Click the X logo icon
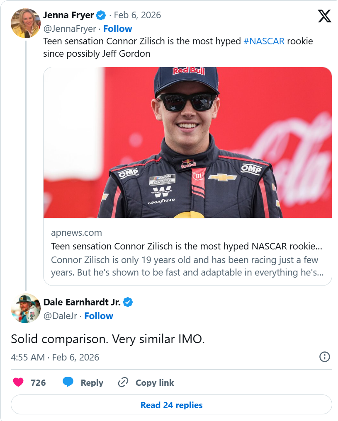The width and height of the screenshot is (338, 421). [324, 16]
